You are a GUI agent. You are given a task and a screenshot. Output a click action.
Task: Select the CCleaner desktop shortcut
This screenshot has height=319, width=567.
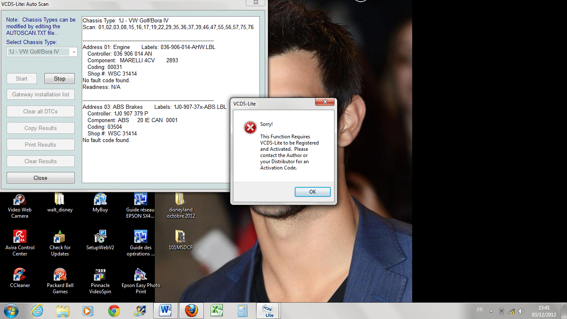pos(20,278)
